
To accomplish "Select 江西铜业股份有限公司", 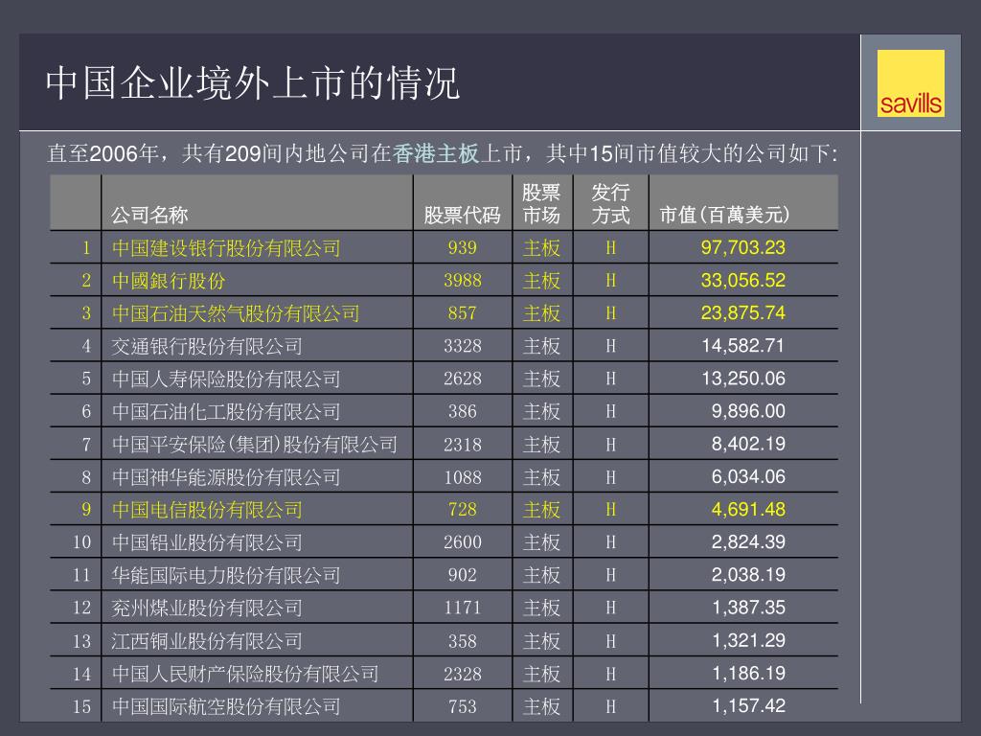I will tap(207, 641).
